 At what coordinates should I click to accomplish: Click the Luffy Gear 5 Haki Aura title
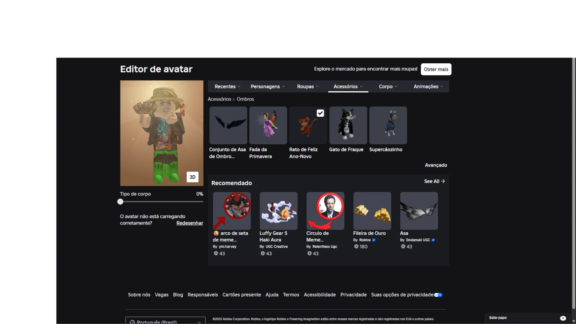[x=274, y=236]
